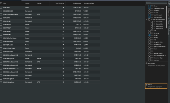The image size is (170, 103).
Task: Click the Row Groups panel icon
Action: 146,63
